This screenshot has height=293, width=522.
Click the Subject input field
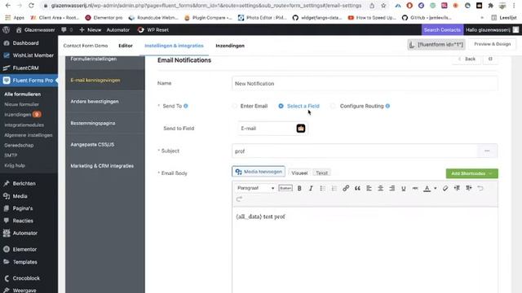tap(355, 151)
